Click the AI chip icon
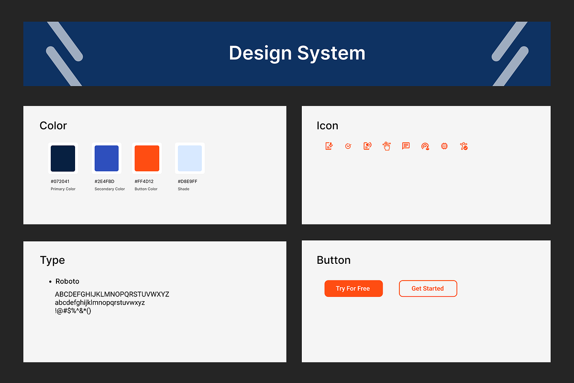Screen dimensions: 574x383 [444, 146]
